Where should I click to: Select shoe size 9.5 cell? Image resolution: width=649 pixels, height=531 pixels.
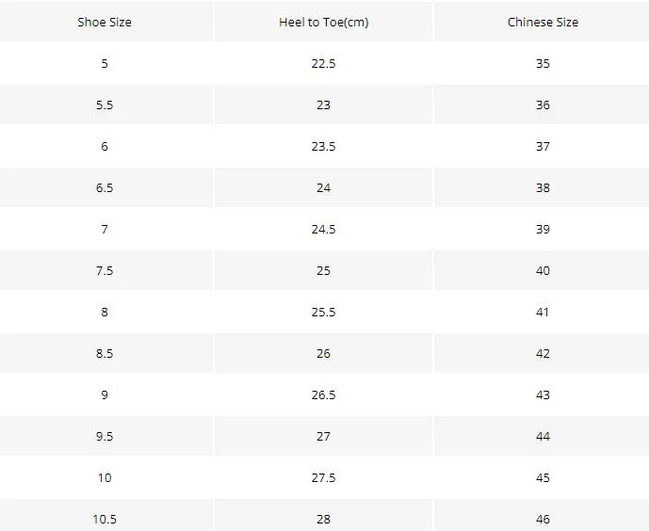pyautogui.click(x=105, y=436)
